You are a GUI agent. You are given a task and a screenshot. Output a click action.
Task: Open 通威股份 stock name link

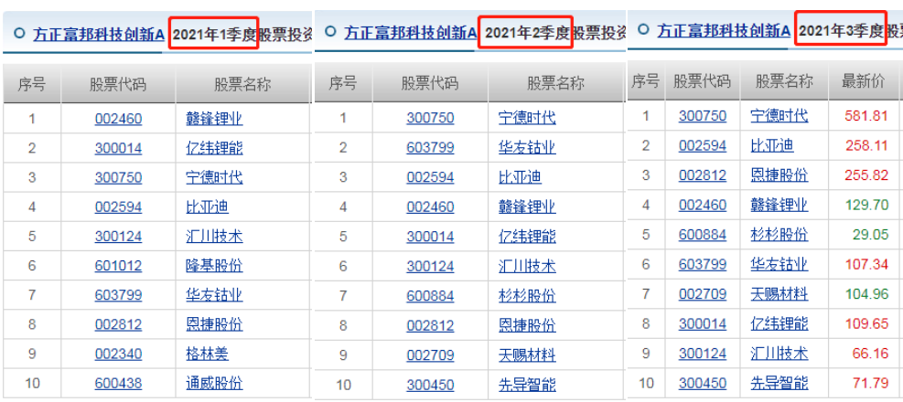point(214,383)
